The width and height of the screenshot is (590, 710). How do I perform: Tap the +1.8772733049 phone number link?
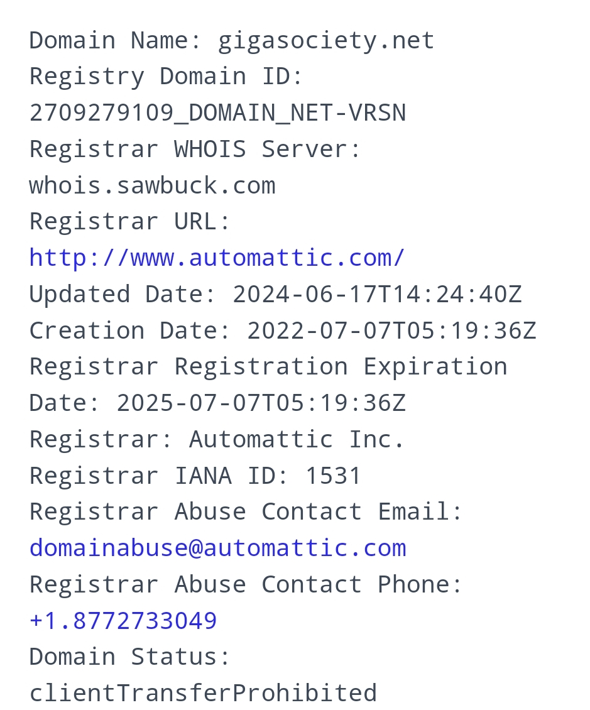123,621
